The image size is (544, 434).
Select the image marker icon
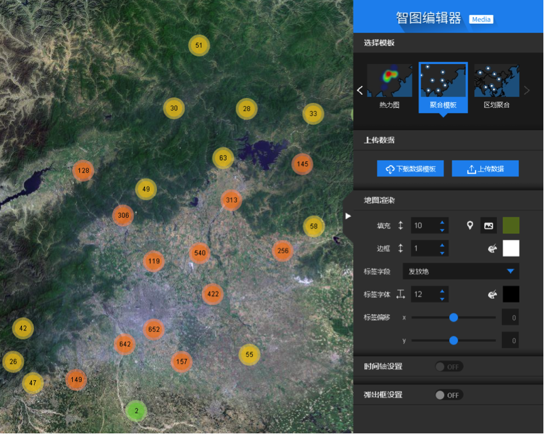[489, 225]
